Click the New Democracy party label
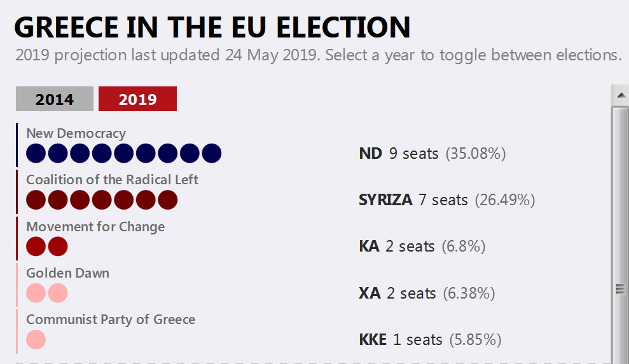This screenshot has width=629, height=364. click(76, 133)
